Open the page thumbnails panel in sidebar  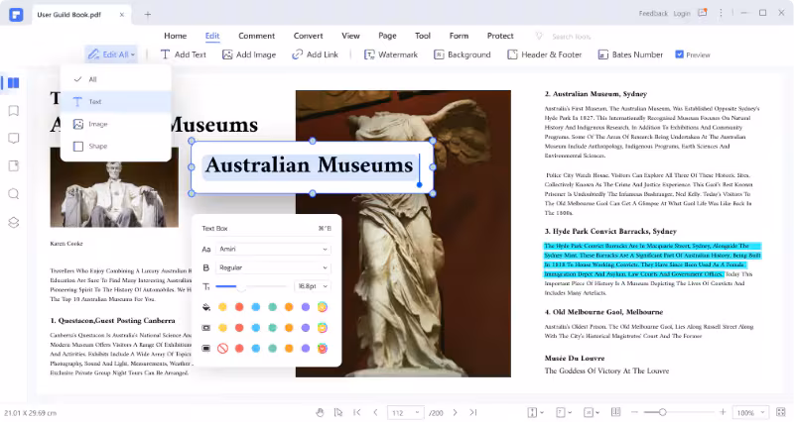click(13, 83)
